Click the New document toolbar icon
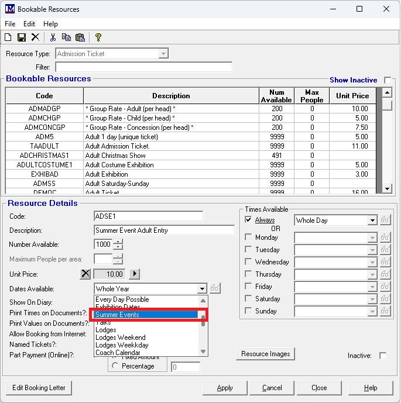This screenshot has width=401, height=403. coord(8,37)
